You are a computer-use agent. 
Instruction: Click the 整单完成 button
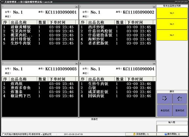coord(180,111)
